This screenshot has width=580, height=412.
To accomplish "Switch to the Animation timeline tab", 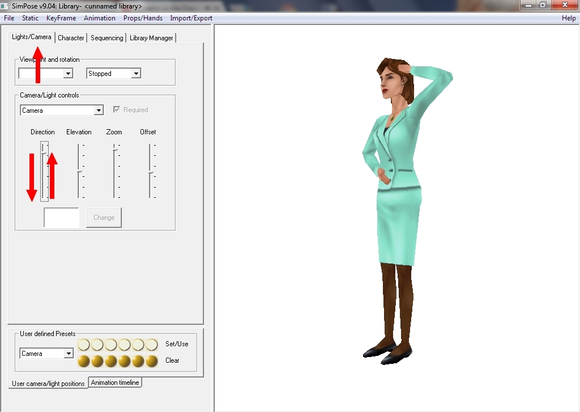I will tap(115, 383).
